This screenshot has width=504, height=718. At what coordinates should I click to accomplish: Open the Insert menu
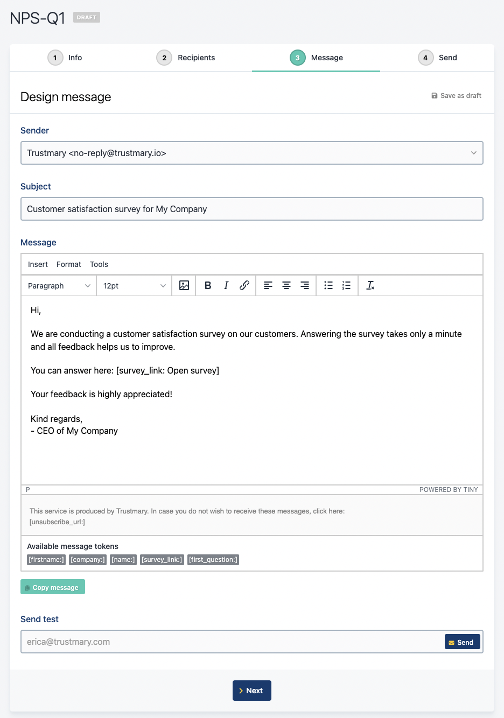[38, 264]
